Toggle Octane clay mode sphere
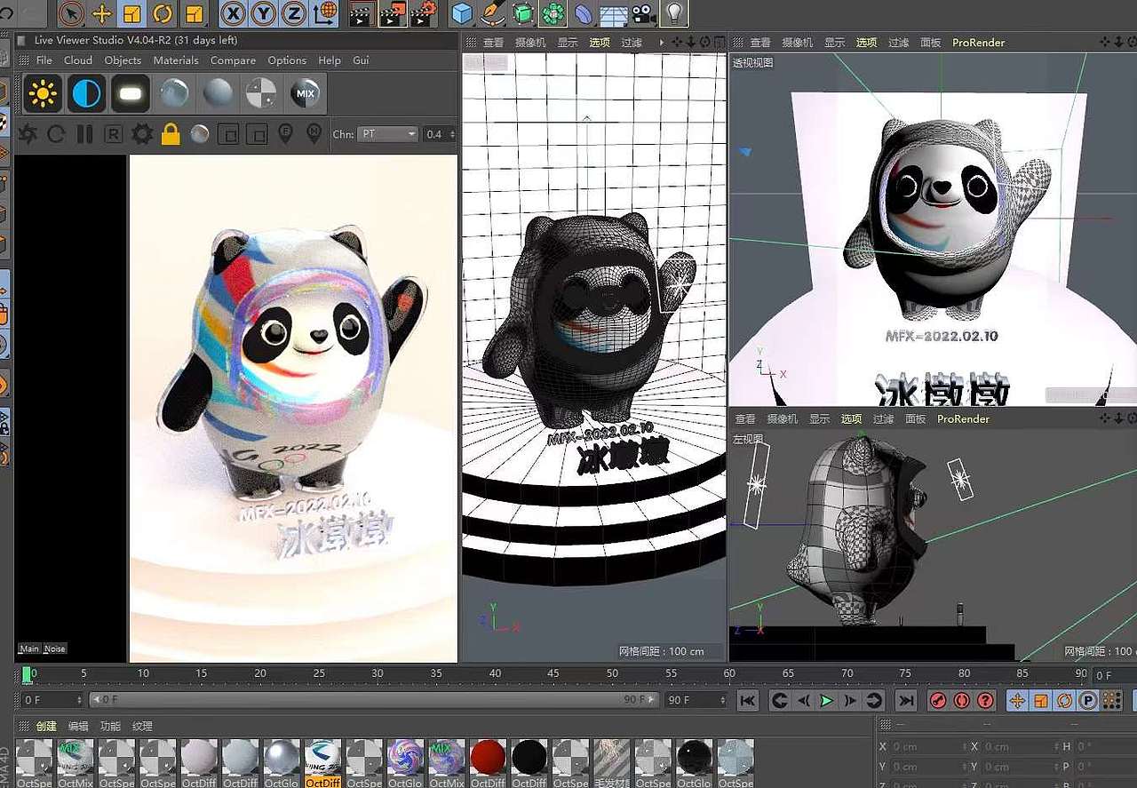Screen dimensions: 1137x788 pyautogui.click(x=200, y=134)
